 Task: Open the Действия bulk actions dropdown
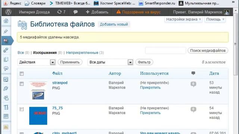(37, 62)
